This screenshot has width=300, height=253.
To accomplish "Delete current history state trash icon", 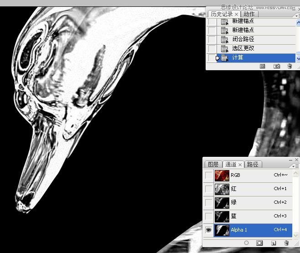I will click(289, 66).
